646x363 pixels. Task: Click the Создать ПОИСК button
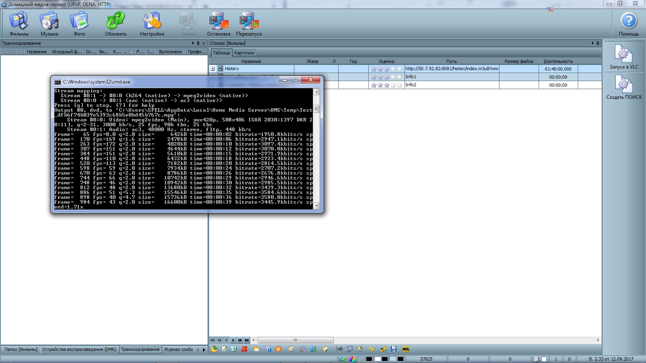[x=624, y=88]
